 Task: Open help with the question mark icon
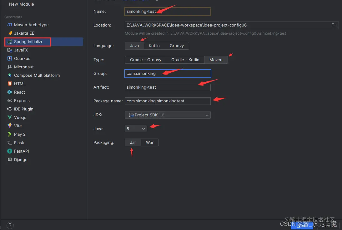point(10,225)
